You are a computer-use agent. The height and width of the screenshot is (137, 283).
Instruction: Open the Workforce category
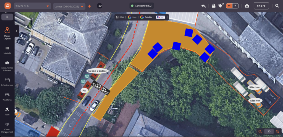tap(7, 96)
